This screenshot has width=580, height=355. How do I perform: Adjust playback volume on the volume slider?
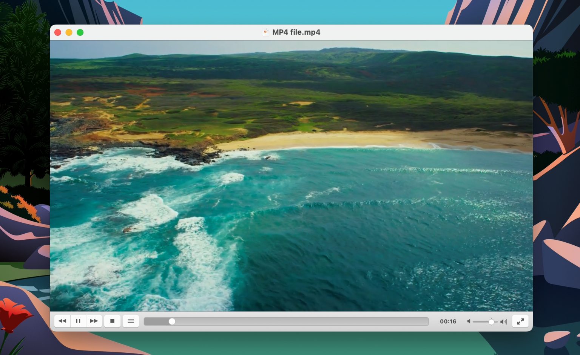point(492,321)
